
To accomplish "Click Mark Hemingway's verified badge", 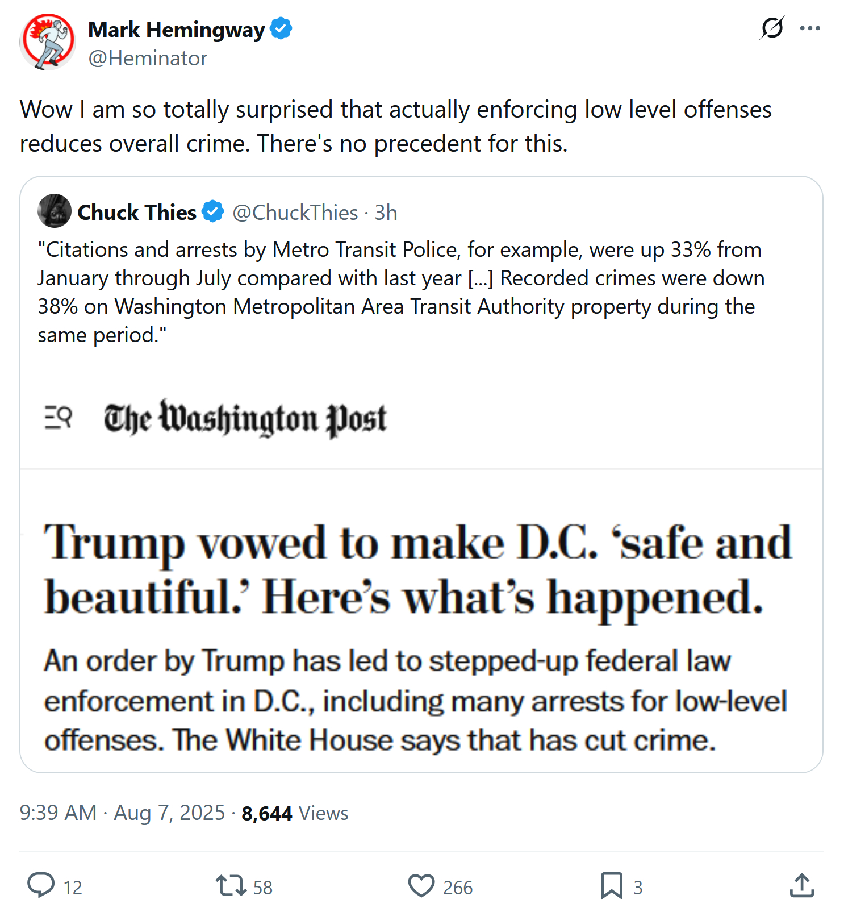I will pyautogui.click(x=281, y=29).
